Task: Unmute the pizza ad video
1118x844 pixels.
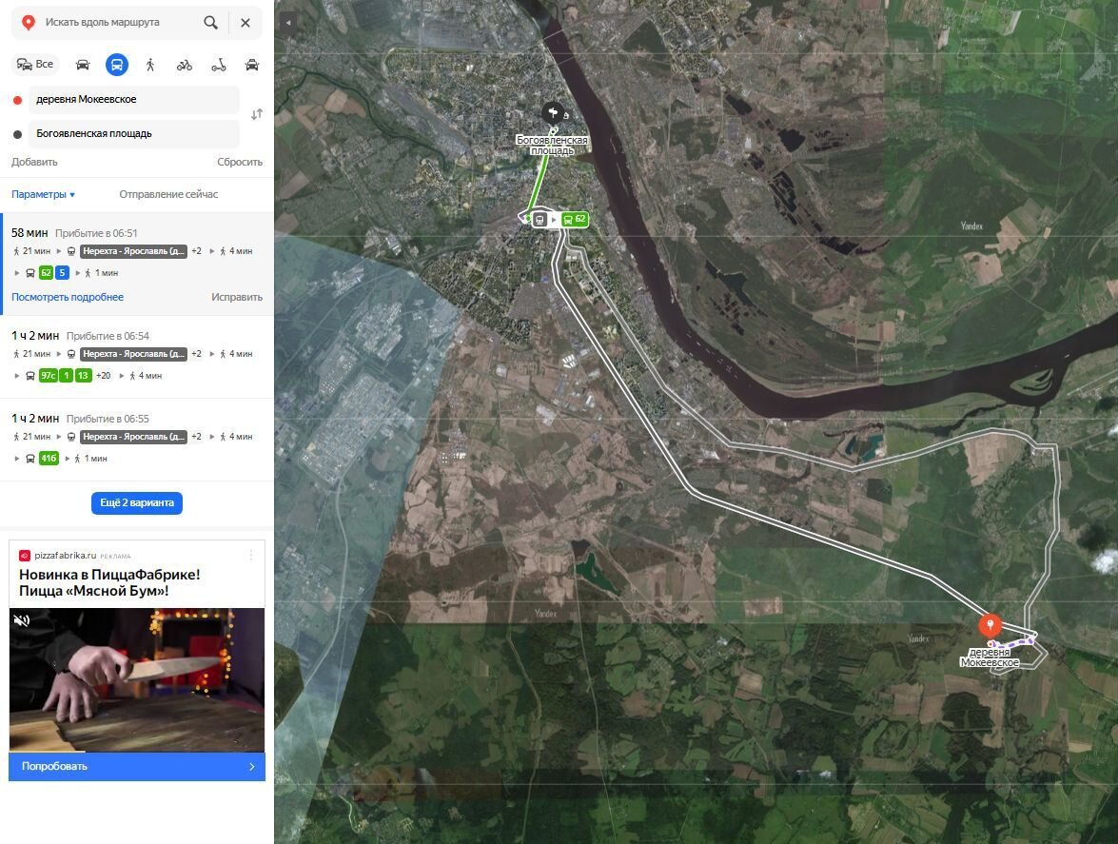Action: pos(21,620)
